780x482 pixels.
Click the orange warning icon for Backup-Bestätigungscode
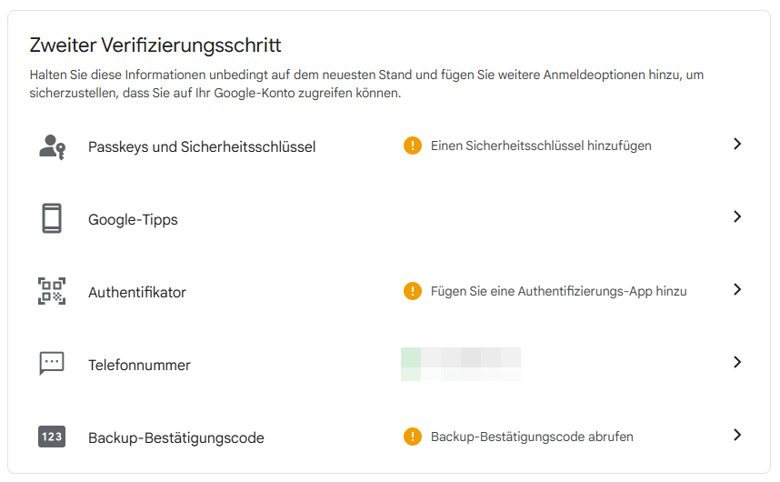coord(413,437)
